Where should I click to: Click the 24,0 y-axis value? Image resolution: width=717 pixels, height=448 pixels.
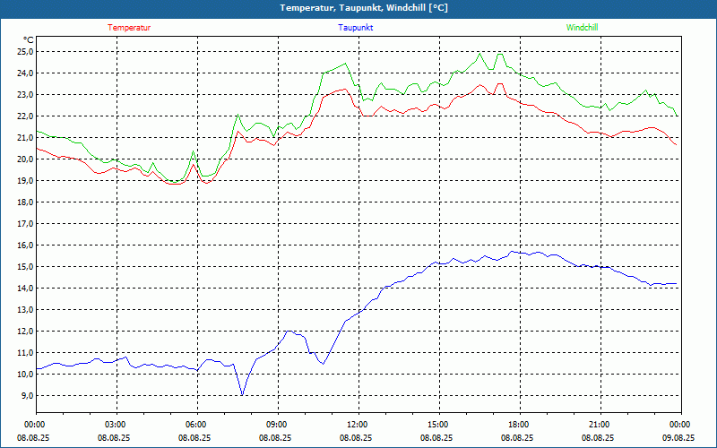tap(25, 73)
